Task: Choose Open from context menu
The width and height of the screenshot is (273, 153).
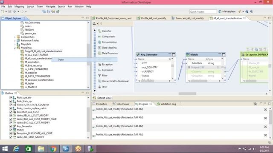Action: click(x=84, y=59)
